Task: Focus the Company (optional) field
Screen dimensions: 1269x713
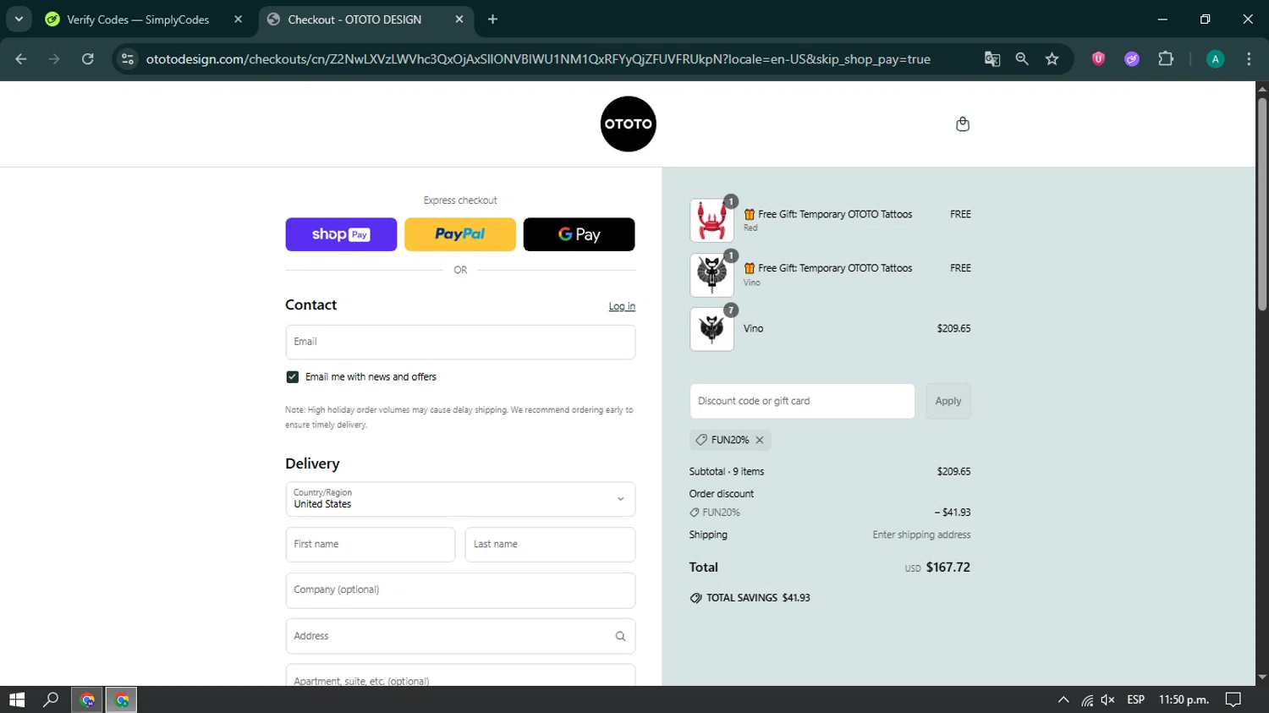Action: [460, 590]
